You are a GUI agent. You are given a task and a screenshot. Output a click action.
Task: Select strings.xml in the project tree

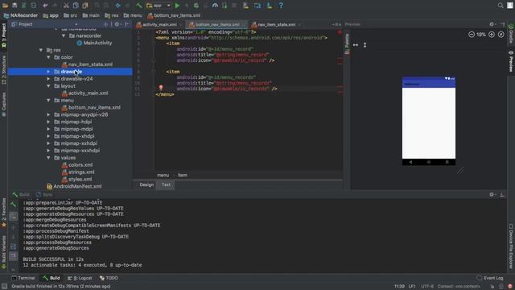[x=78, y=172]
